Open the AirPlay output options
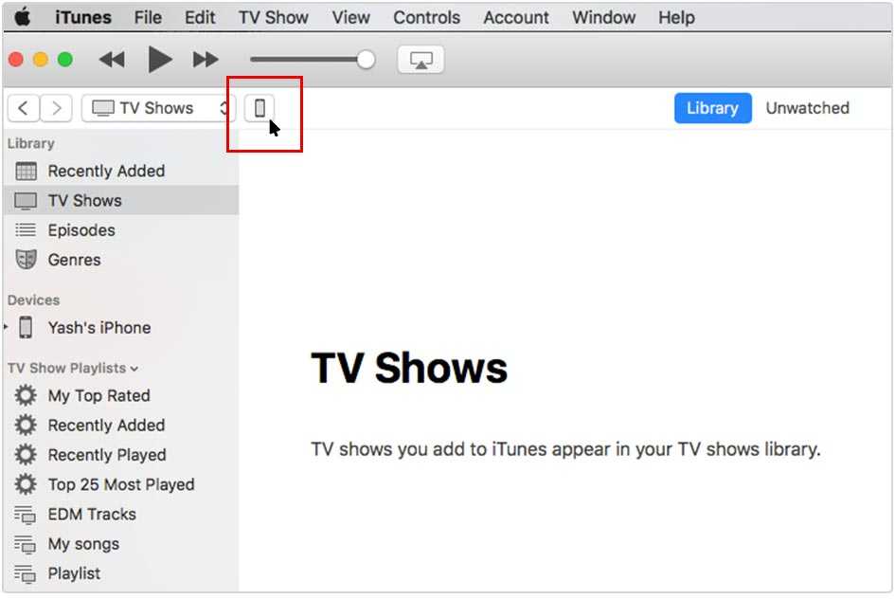Viewport: 895px width, 599px height. tap(421, 60)
